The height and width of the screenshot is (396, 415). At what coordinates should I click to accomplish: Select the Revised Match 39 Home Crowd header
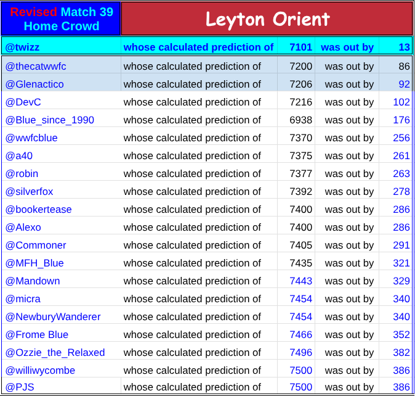[61, 19]
